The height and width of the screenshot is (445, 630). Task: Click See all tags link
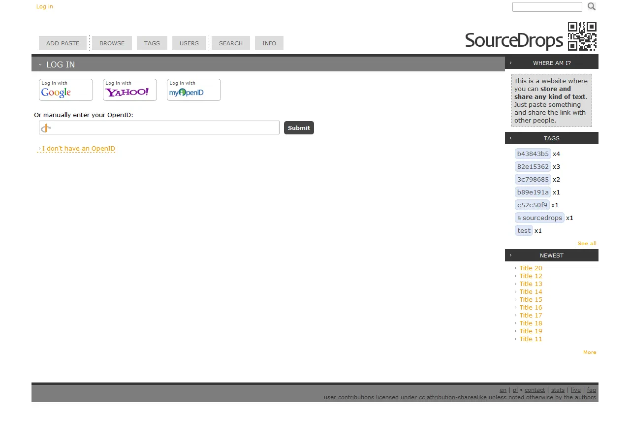587,243
